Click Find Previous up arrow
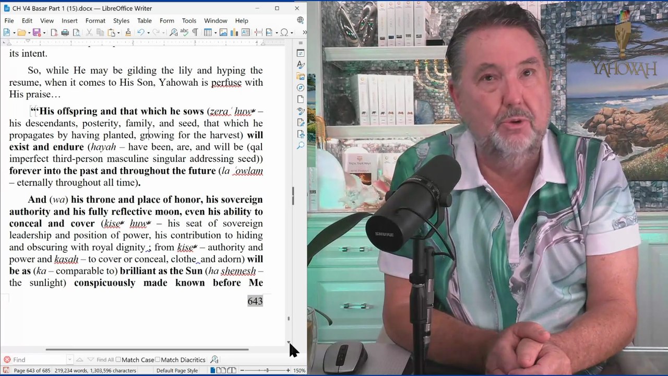Viewport: 668px width, 376px height. pyautogui.click(x=80, y=360)
